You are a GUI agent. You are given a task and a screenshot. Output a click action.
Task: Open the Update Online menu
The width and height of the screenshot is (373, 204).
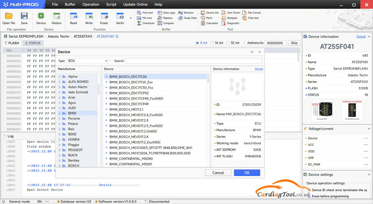pyautogui.click(x=135, y=4)
